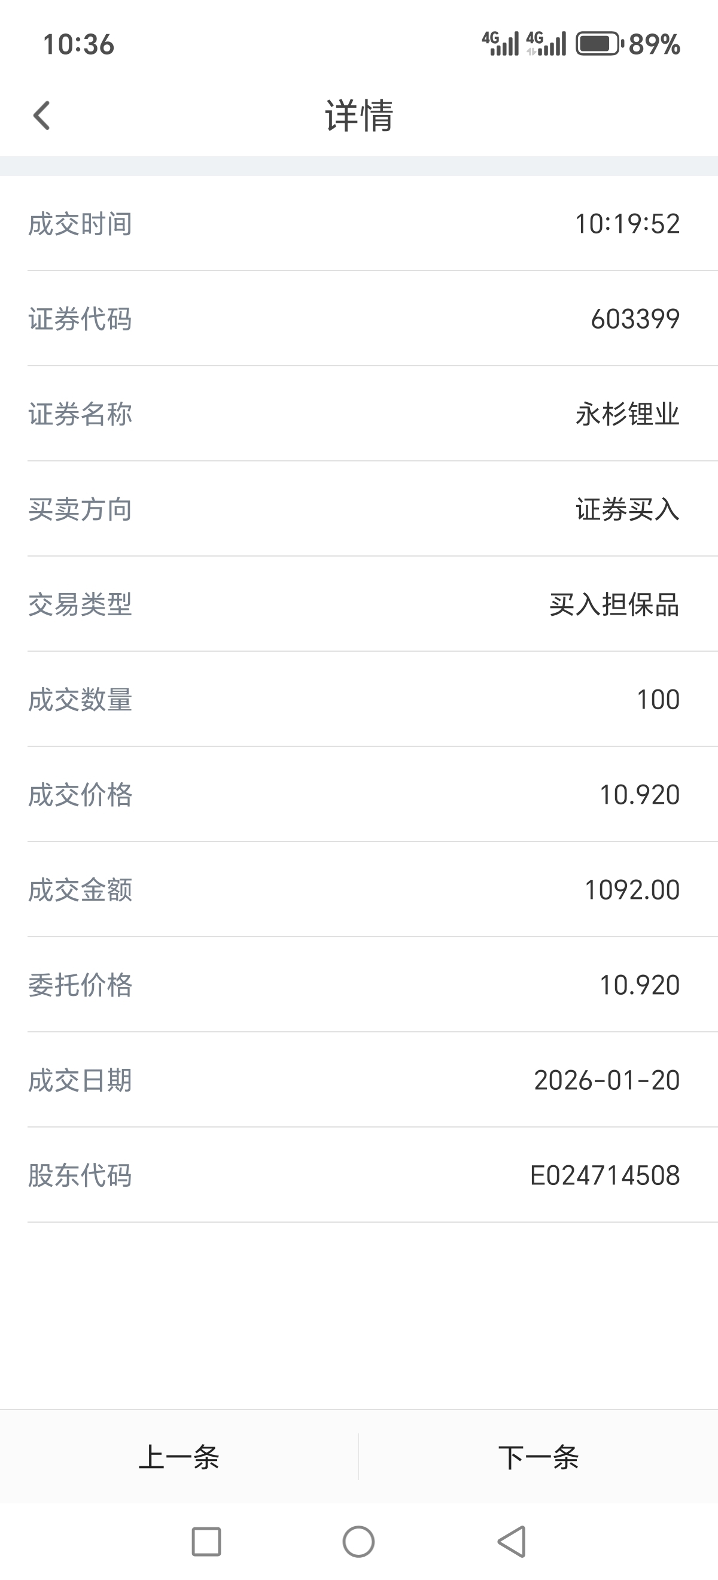Tap the 成交数量 value 100
Image resolution: width=718 pixels, height=1580 pixels.
(658, 700)
